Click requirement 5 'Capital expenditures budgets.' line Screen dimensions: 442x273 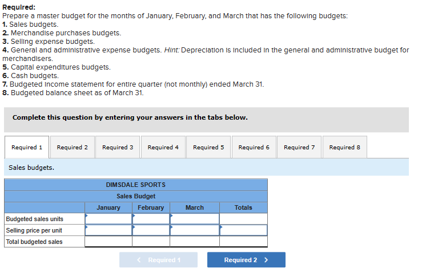click(x=57, y=67)
